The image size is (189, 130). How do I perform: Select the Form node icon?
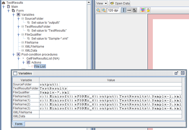13,10
